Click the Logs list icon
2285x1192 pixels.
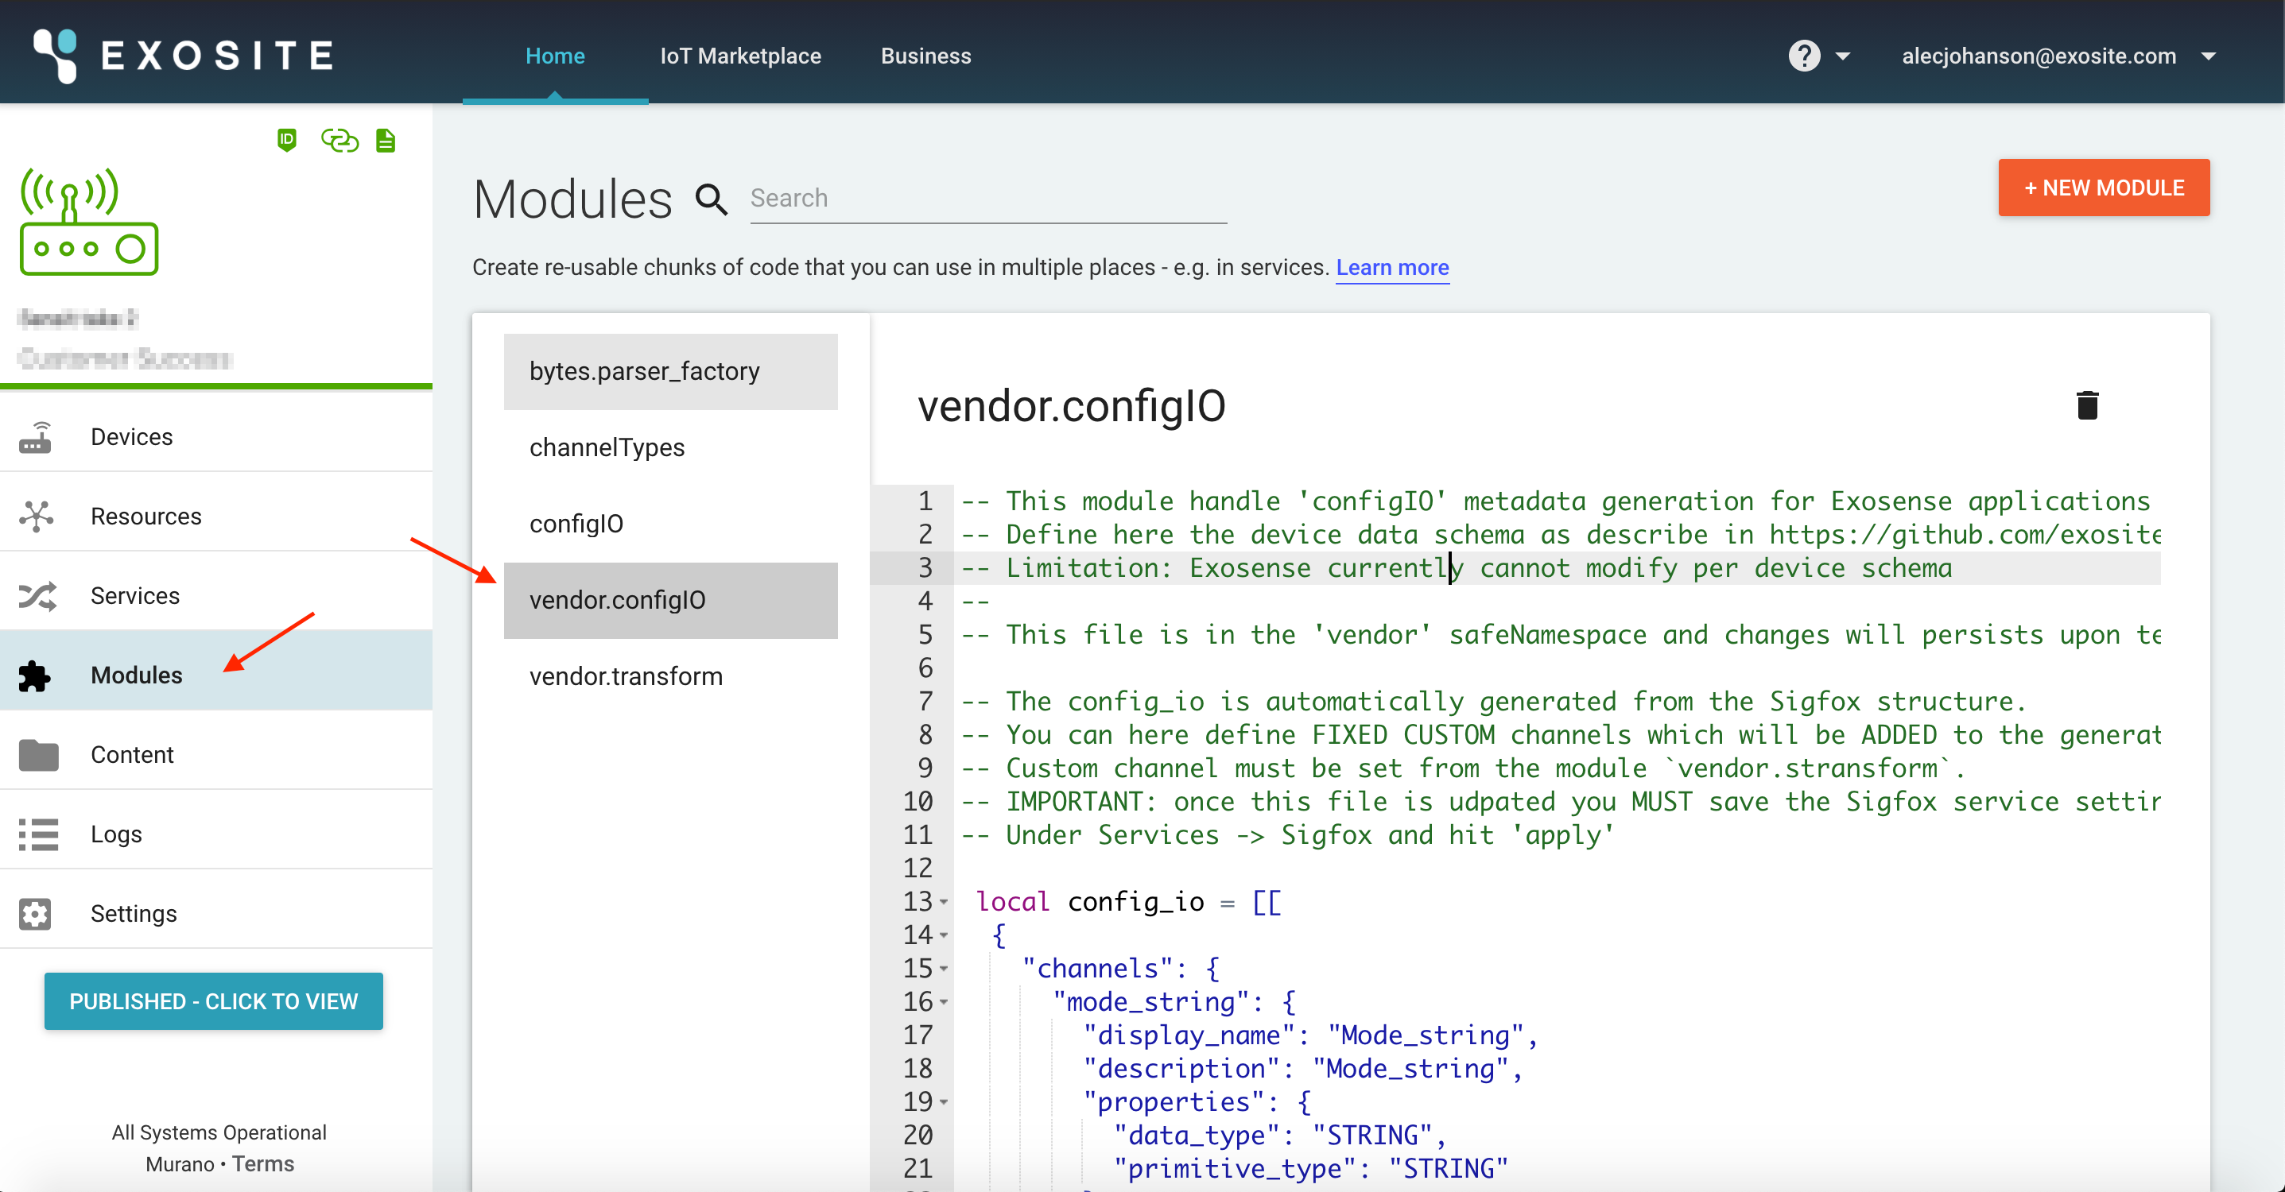pos(38,834)
